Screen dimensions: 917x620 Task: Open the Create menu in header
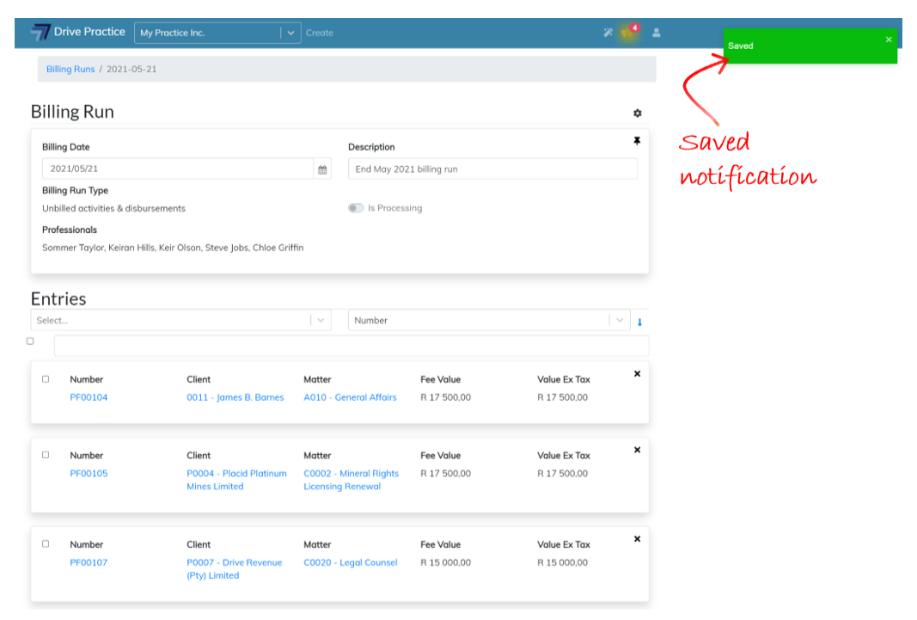320,33
